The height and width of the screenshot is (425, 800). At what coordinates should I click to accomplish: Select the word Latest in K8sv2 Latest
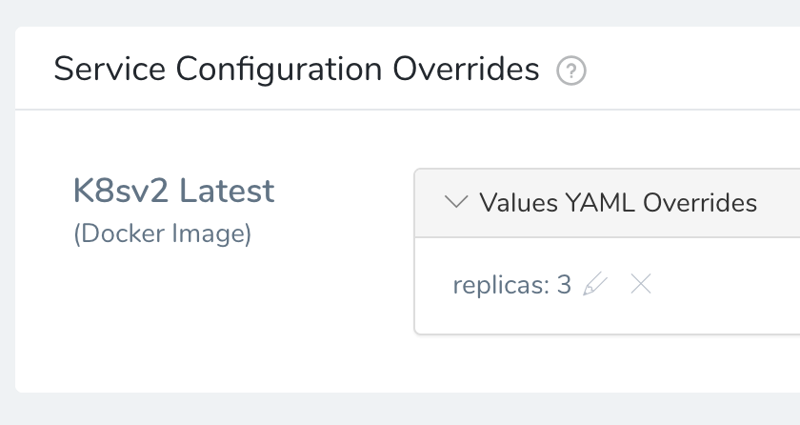[227, 191]
